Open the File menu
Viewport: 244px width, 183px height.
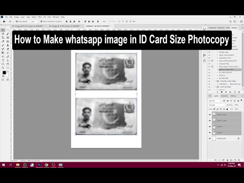(x=6, y=17)
